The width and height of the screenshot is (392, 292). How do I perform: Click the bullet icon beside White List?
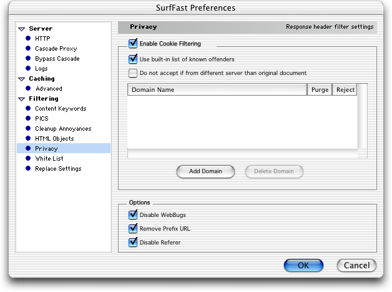click(28, 158)
